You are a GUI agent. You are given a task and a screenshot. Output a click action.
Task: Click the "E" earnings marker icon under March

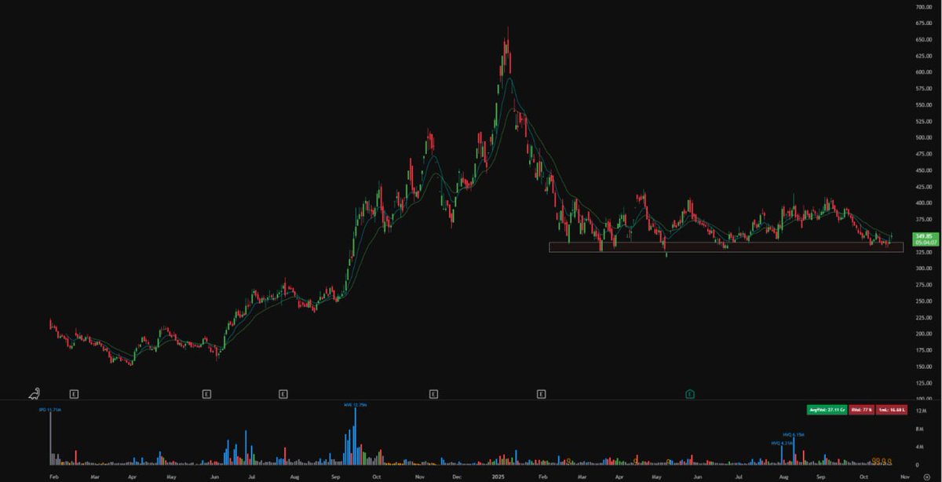(x=73, y=393)
